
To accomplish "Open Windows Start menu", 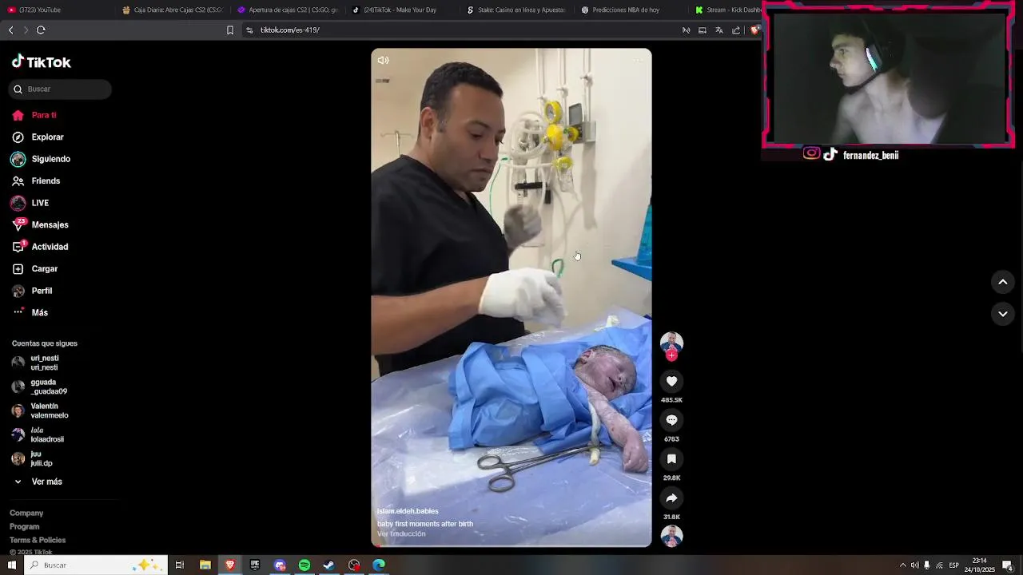I will click(x=11, y=565).
